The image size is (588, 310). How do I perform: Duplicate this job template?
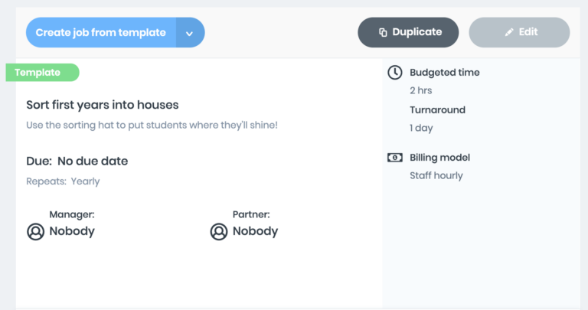408,32
